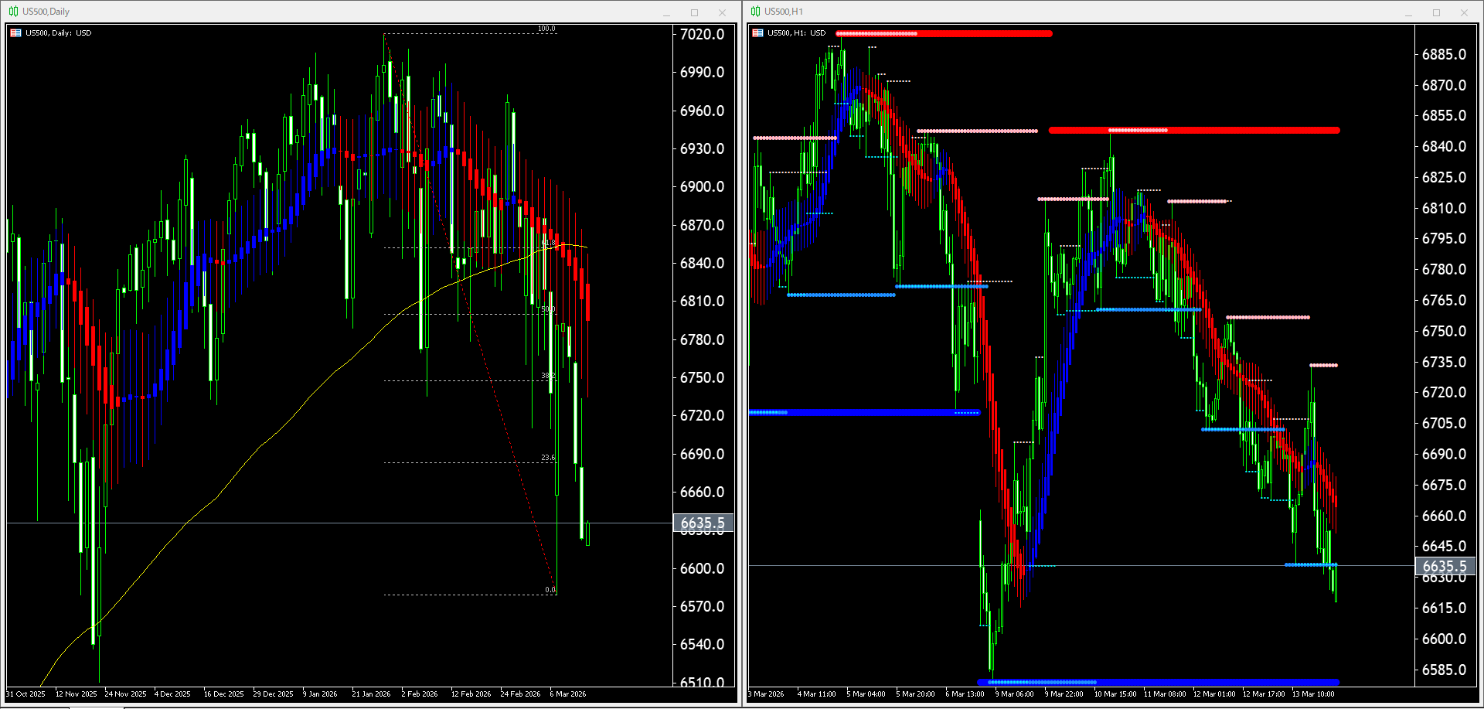Click the '29 Dec 2025' date on the time axis
1484x709 pixels.
[x=273, y=694]
